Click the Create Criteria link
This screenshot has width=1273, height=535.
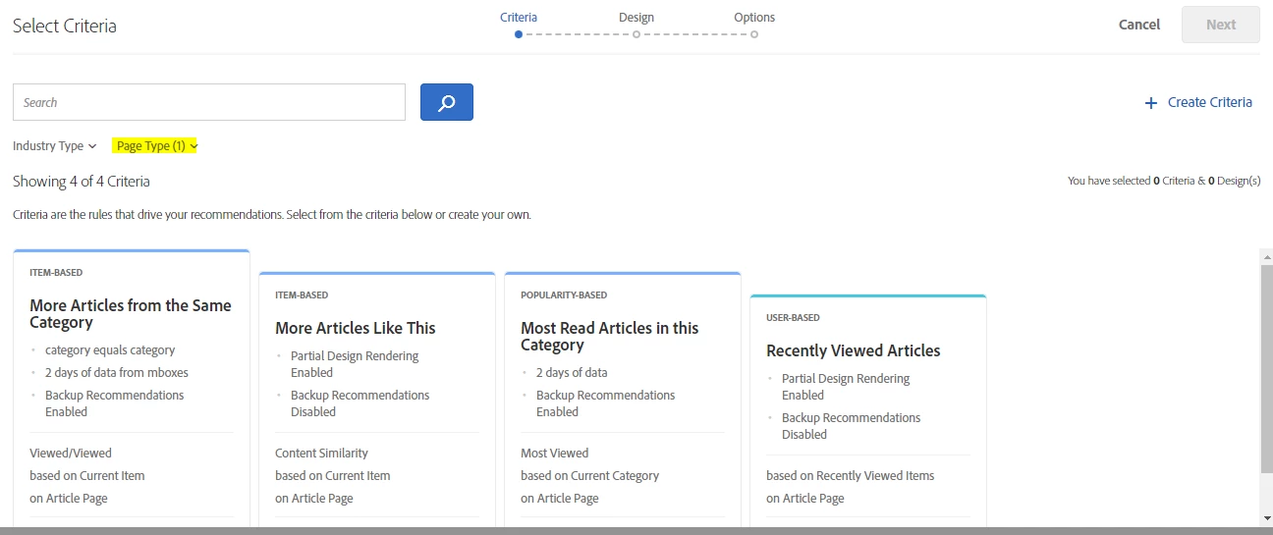click(x=1209, y=102)
